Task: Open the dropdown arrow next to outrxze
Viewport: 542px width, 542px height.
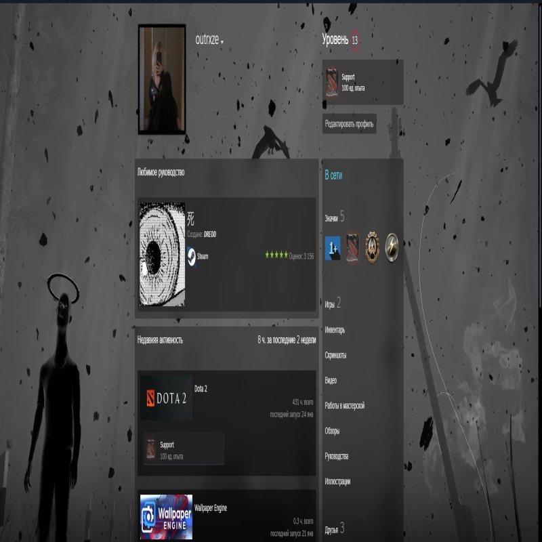Action: tap(222, 42)
